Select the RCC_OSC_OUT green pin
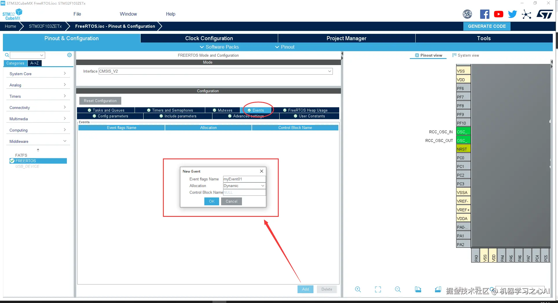558x303 pixels. coord(463,141)
